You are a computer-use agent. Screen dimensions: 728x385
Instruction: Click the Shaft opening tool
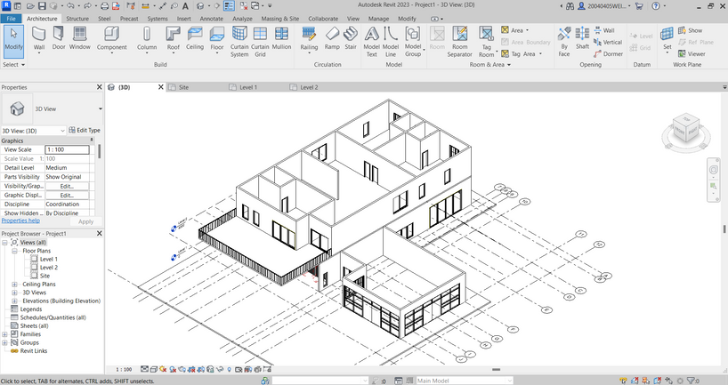tap(582, 38)
